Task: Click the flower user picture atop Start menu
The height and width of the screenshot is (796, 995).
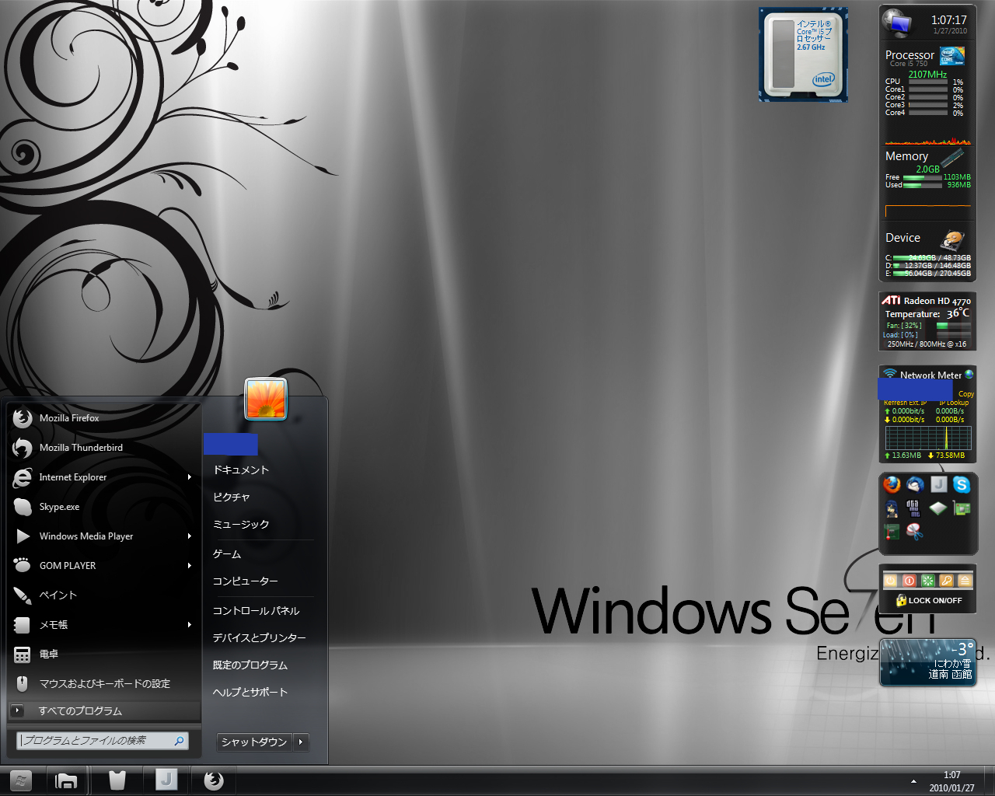Action: (266, 399)
